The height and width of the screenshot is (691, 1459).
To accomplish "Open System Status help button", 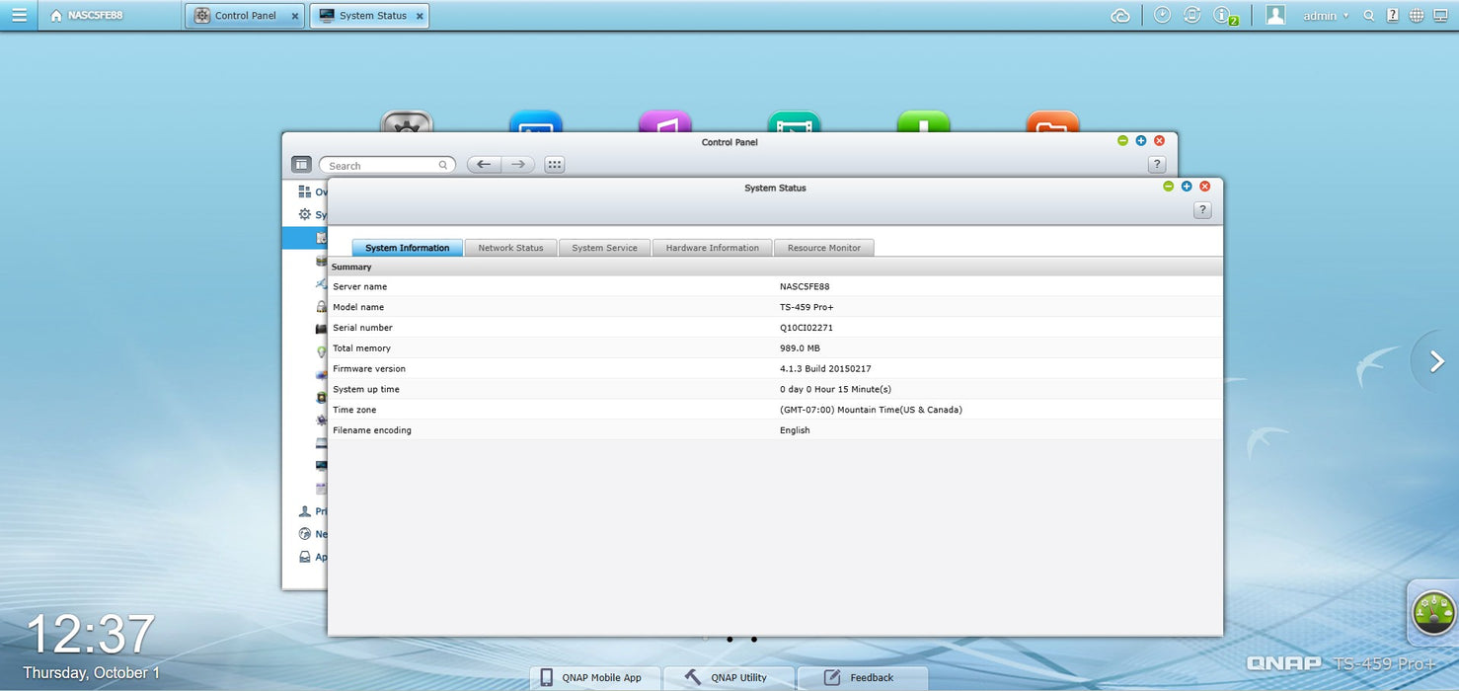I will point(1202,210).
